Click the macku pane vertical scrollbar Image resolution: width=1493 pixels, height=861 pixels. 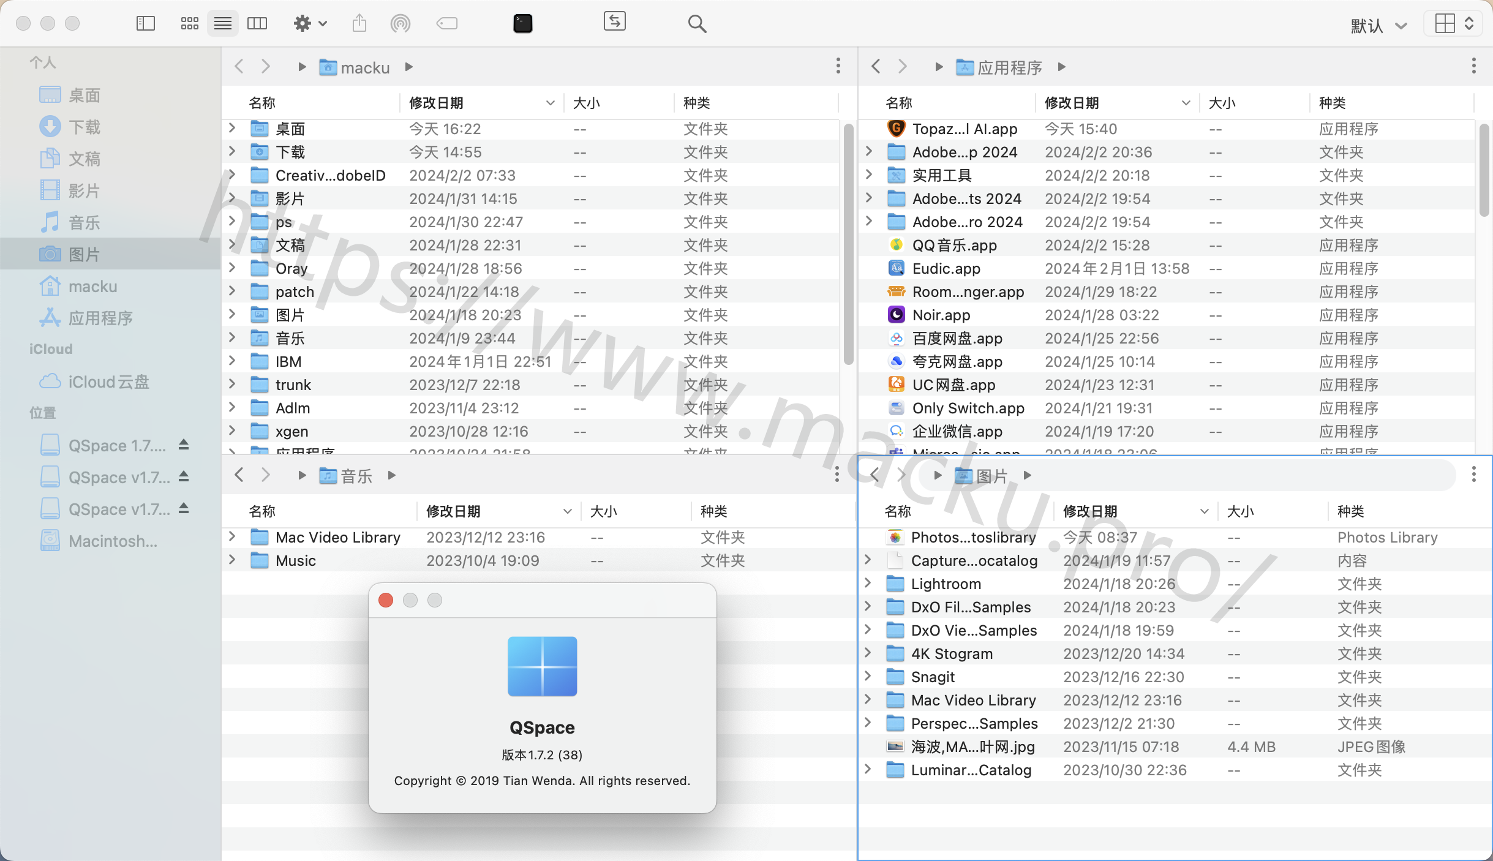tap(848, 244)
